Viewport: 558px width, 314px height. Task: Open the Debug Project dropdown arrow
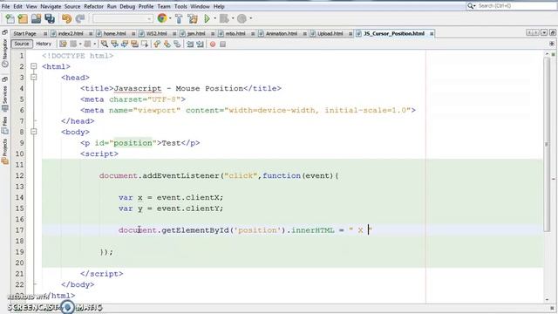(x=233, y=18)
